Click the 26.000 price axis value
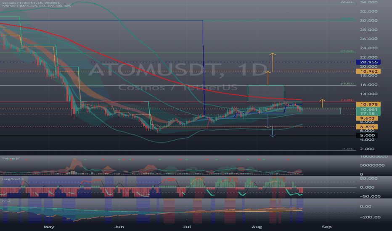 click(x=368, y=39)
